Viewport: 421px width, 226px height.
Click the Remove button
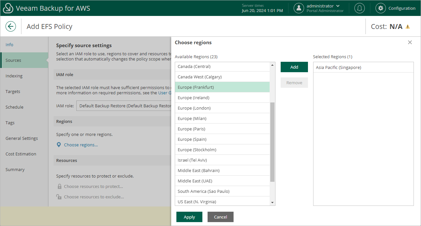point(294,83)
